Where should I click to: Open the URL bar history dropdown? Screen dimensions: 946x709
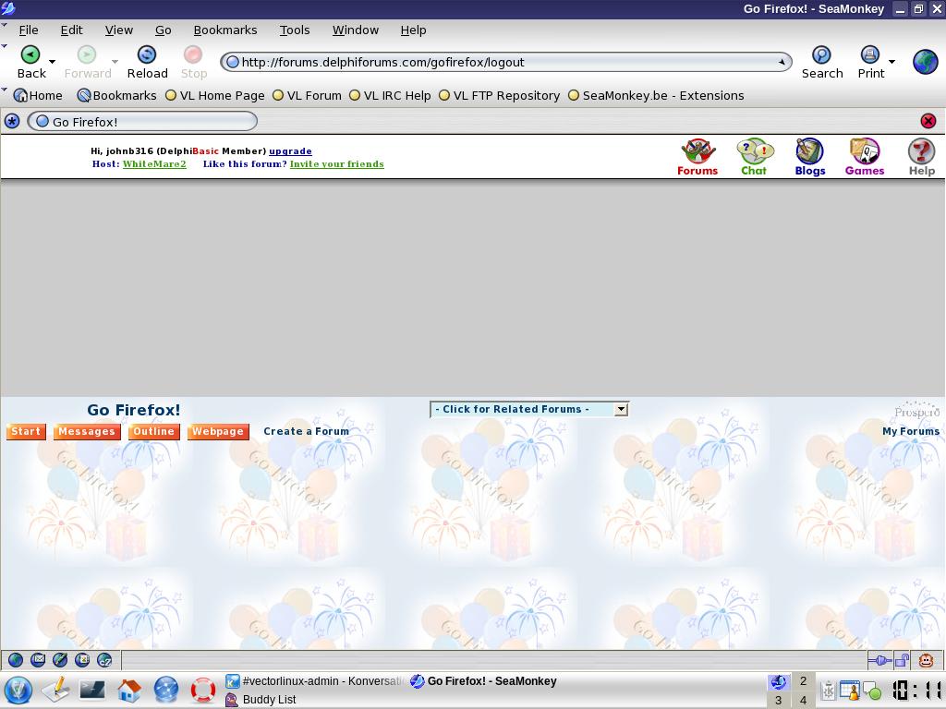782,62
